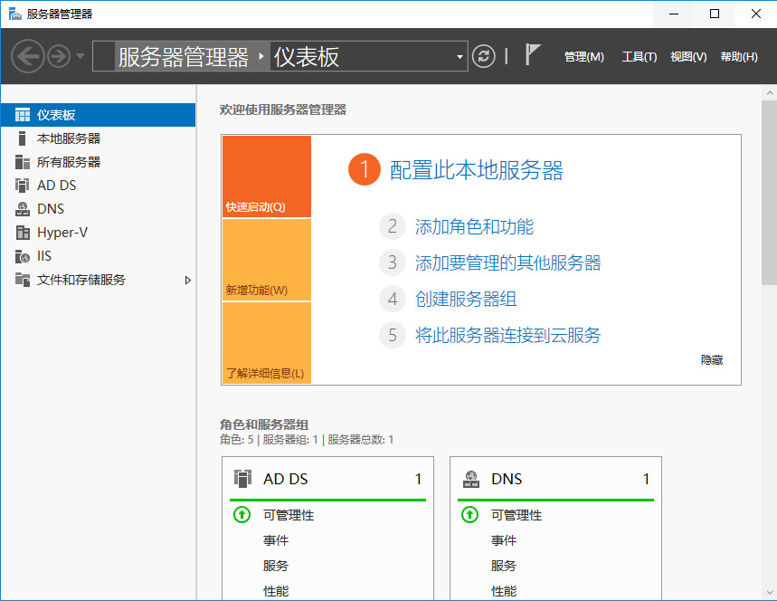This screenshot has height=601, width=777.
Task: Expand 文件和存储服务 with its arrow
Action: pyautogui.click(x=188, y=280)
